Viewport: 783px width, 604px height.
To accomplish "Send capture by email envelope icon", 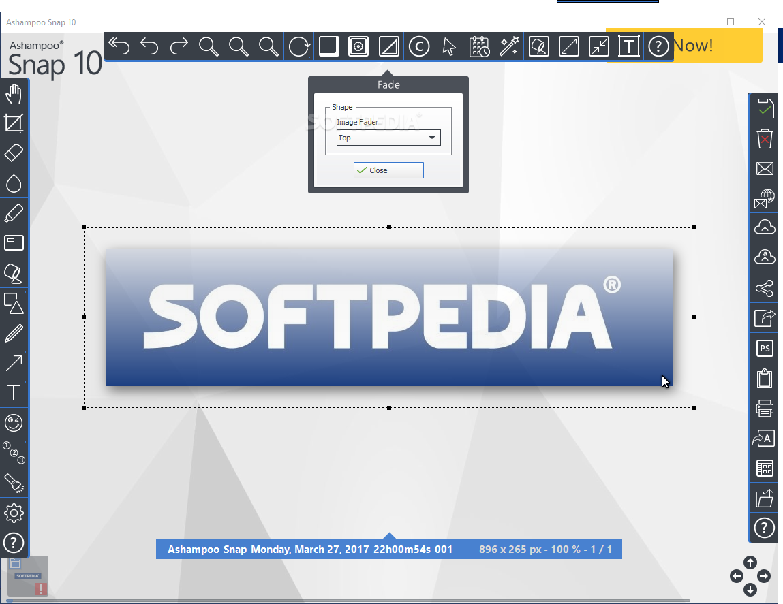I will click(x=765, y=168).
